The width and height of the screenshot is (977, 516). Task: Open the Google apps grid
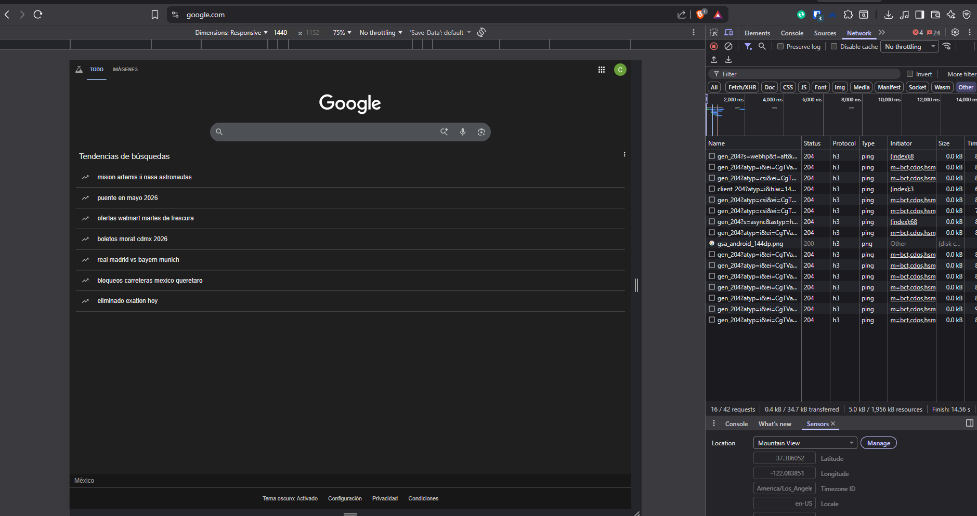[602, 70]
